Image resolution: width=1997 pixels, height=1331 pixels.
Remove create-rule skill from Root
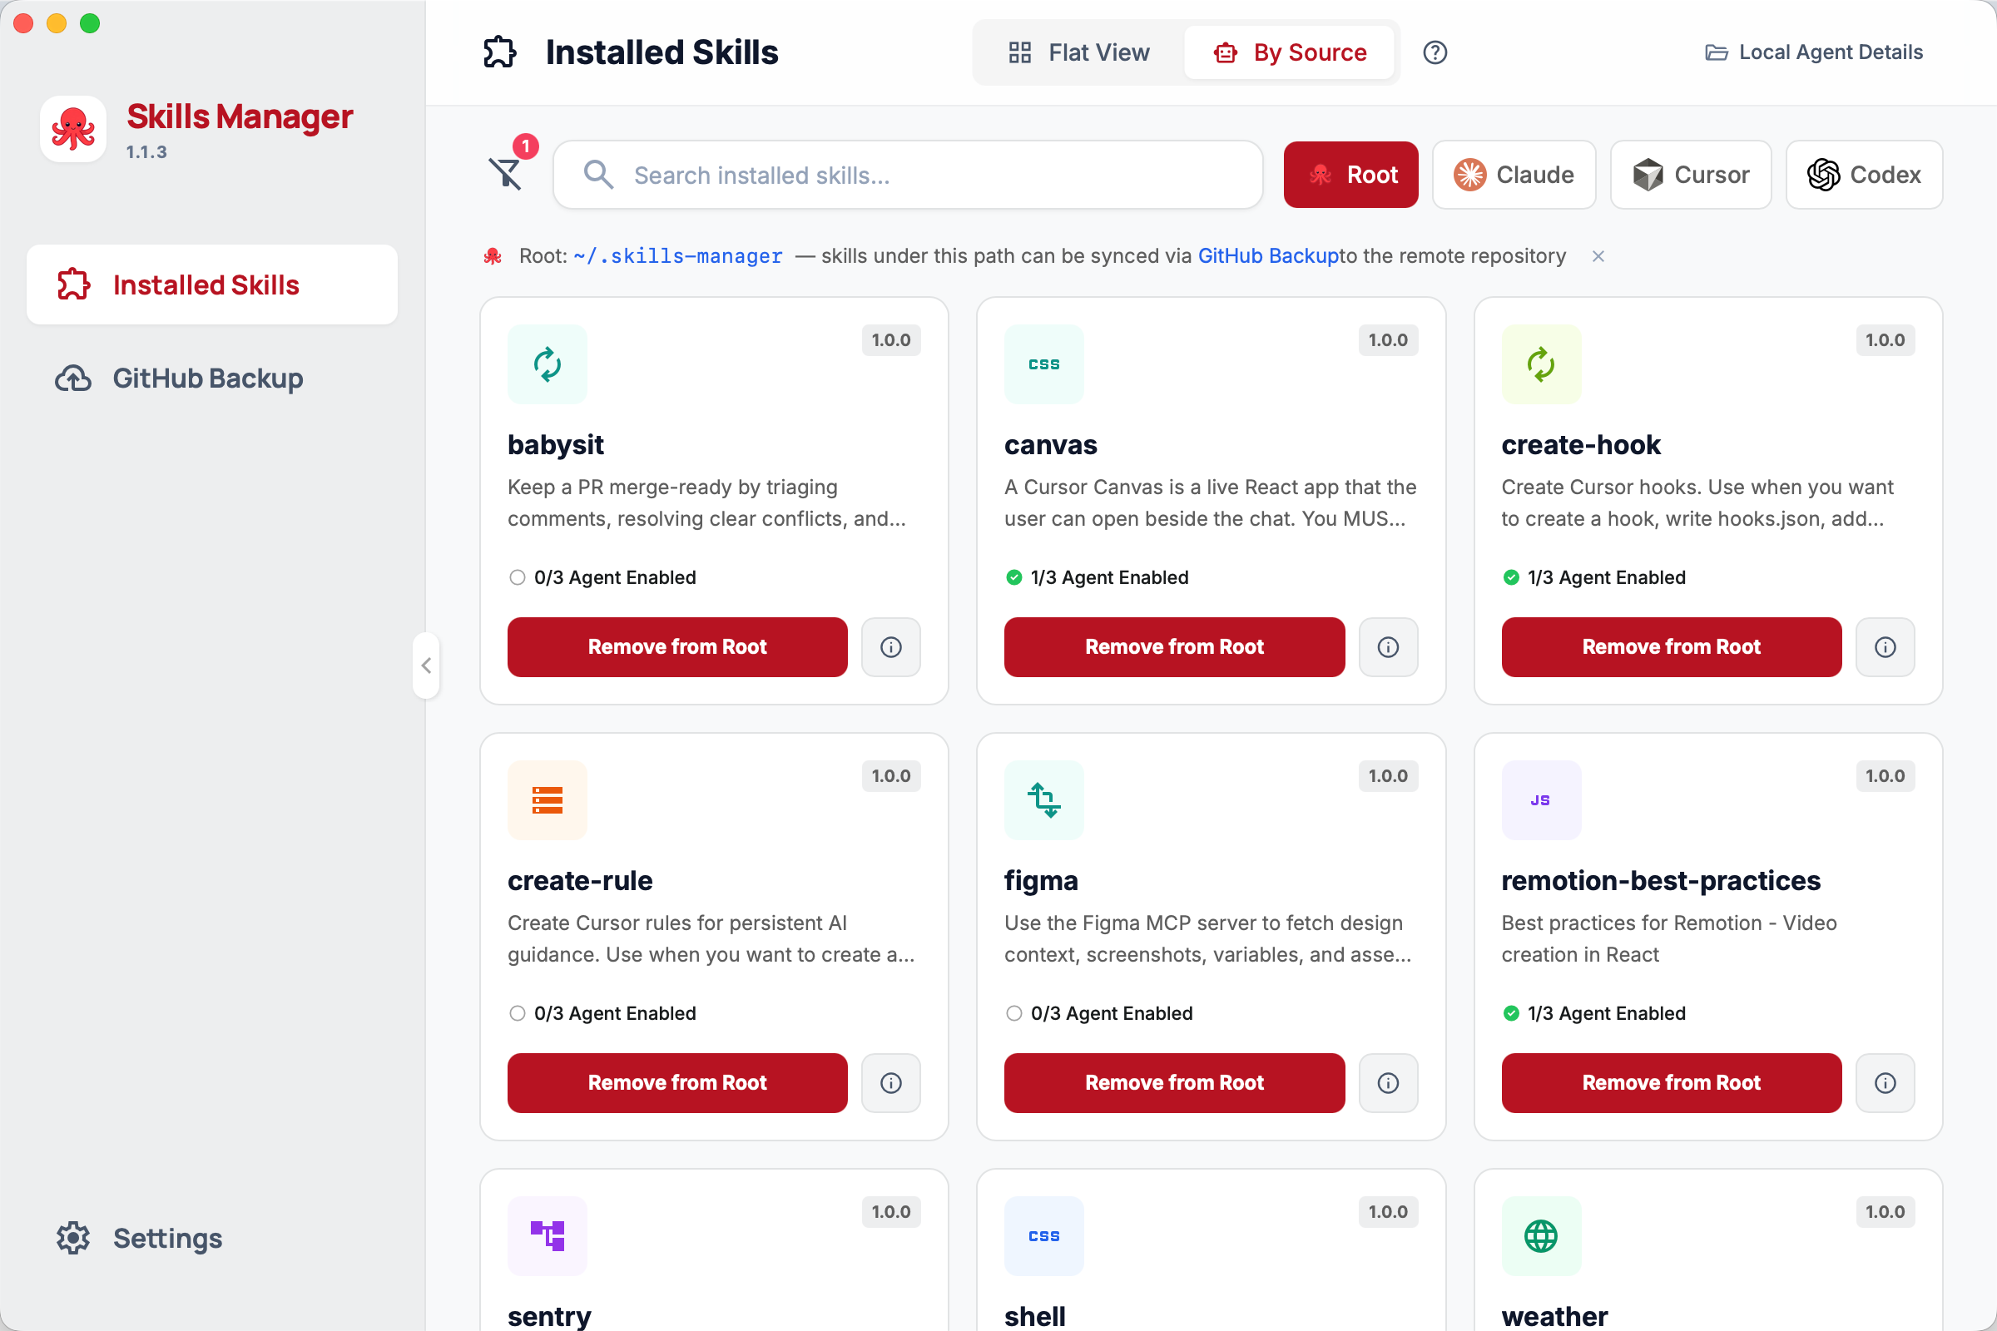(676, 1082)
